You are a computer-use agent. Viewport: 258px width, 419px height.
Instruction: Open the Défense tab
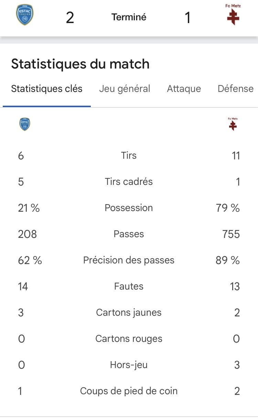pos(236,89)
